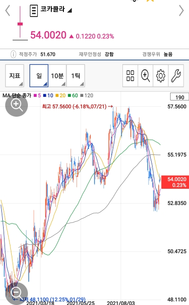This screenshot has width=189, height=305.
Task: Tap the 경쟁우위 높음 rating
Action: point(168,54)
